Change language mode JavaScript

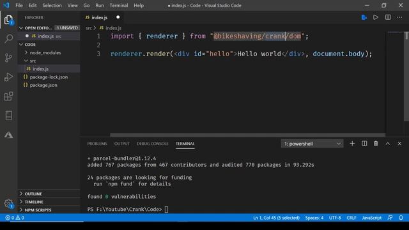[x=372, y=218]
